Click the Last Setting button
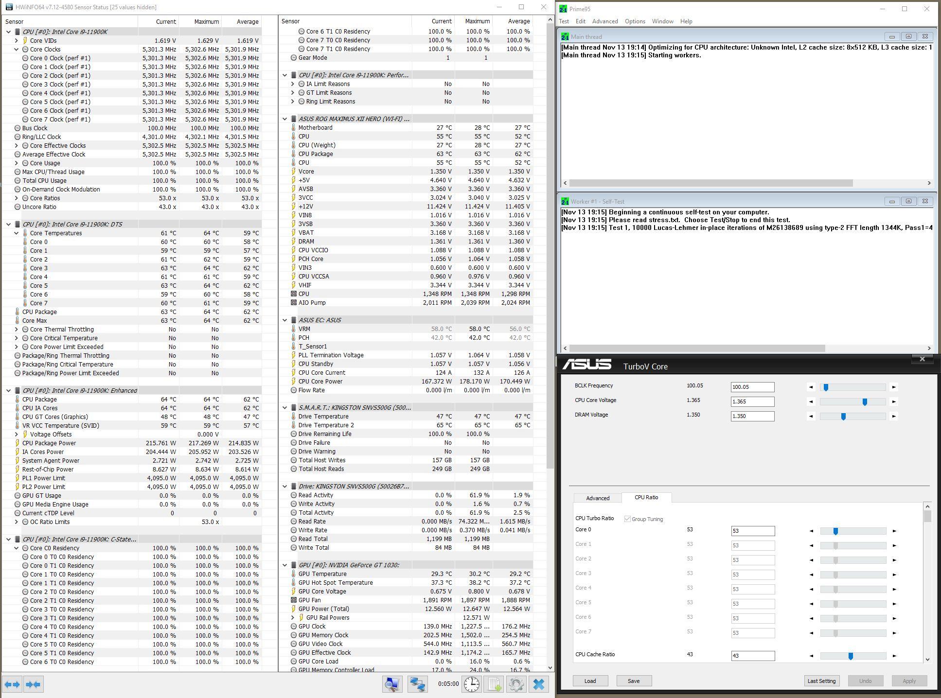 (821, 681)
